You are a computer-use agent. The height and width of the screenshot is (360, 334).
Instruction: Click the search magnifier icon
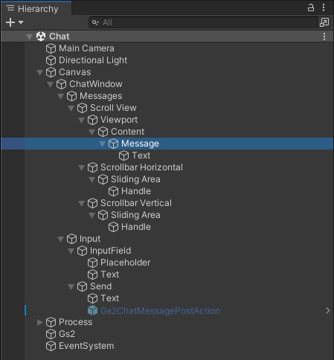click(95, 22)
